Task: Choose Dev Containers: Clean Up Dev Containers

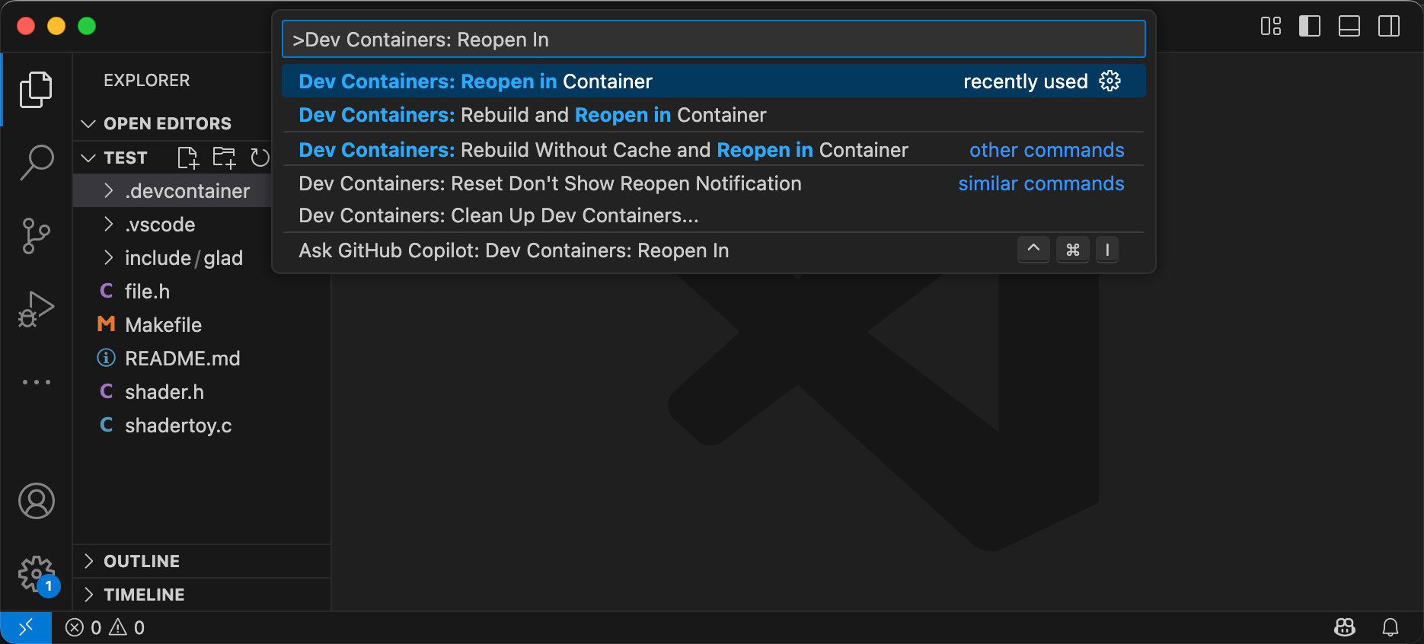Action: pos(498,215)
